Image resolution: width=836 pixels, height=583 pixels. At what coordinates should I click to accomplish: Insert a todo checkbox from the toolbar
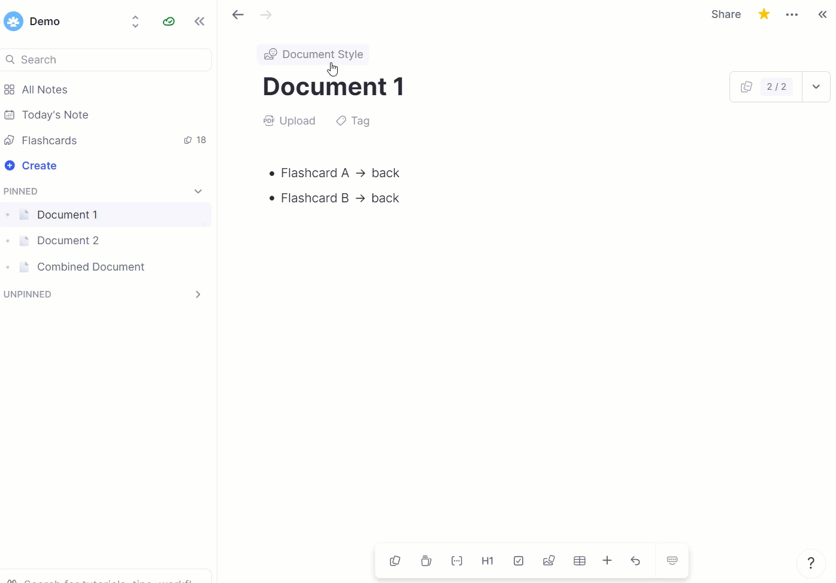coord(519,561)
